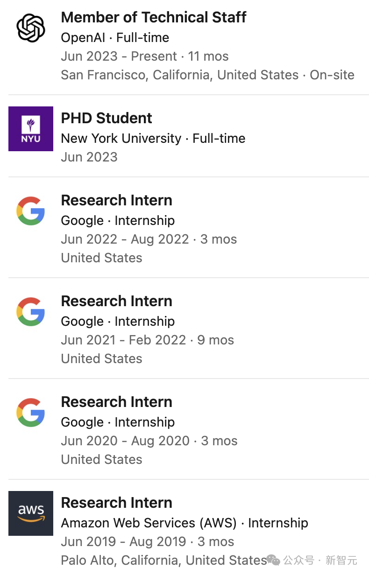Screen dimensions: 369x575
Task: Click OpenAI · Full-time company text
Action: 115,38
